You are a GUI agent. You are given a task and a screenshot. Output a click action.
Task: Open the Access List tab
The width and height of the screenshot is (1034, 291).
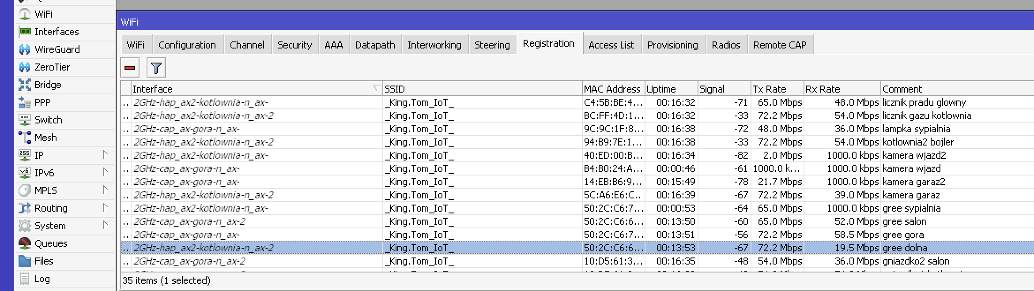[x=611, y=45]
